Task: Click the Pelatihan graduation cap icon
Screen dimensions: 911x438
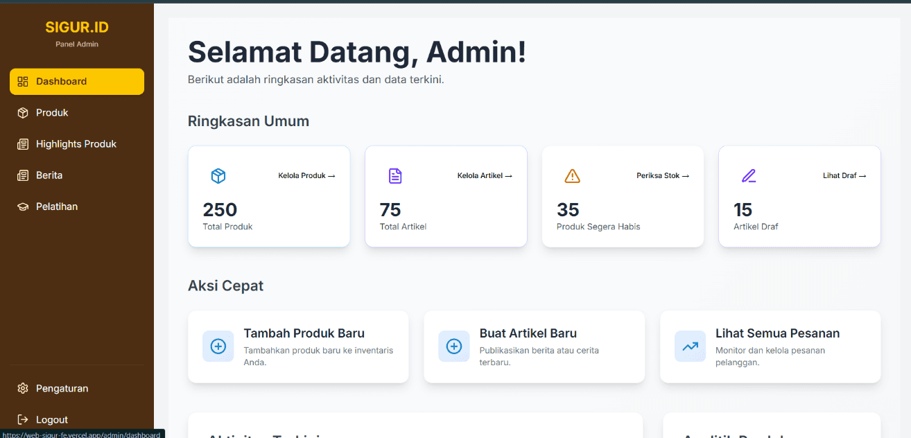Action: pyautogui.click(x=23, y=207)
